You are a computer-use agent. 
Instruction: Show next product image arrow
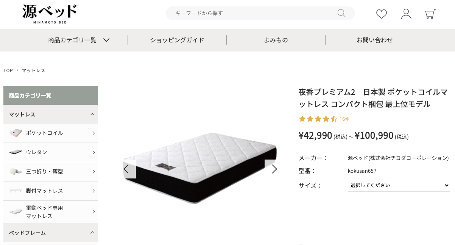pyautogui.click(x=274, y=169)
